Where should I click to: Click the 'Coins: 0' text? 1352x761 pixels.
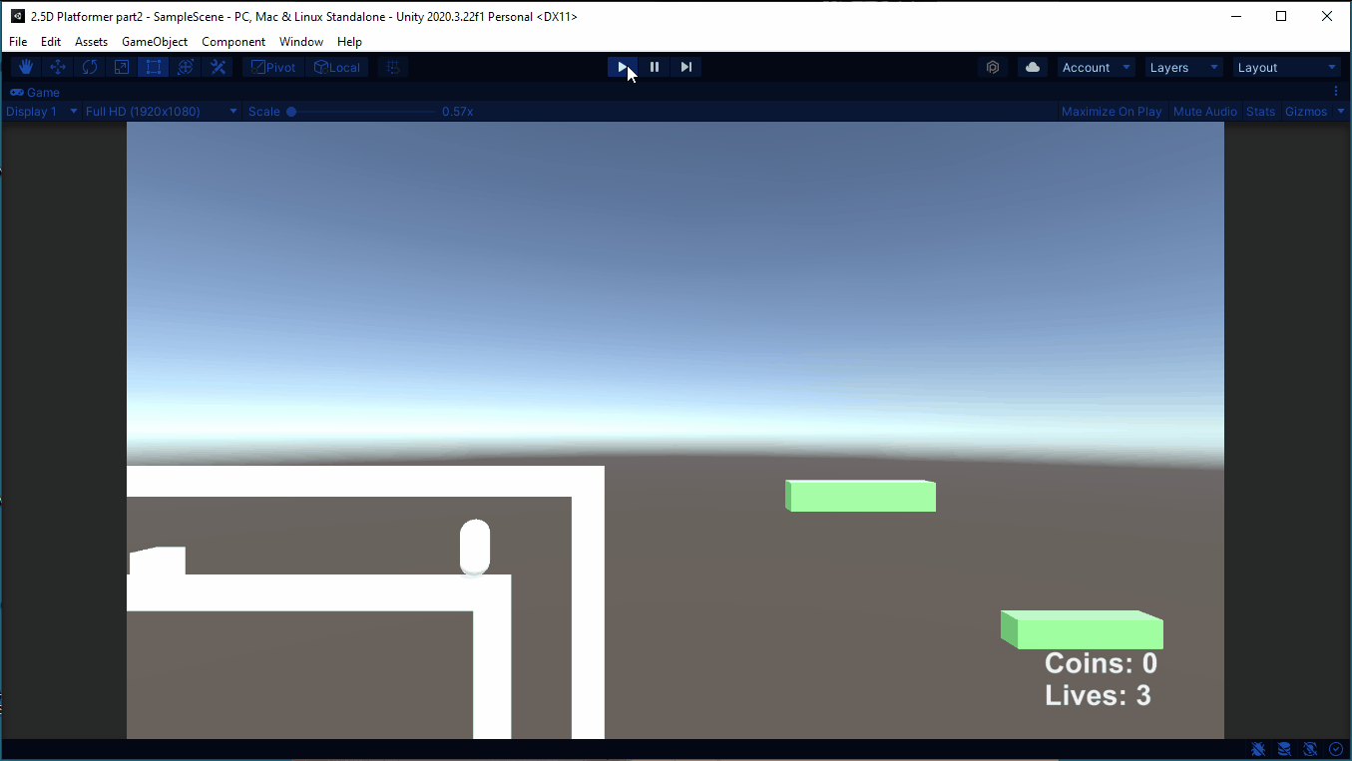tap(1101, 663)
